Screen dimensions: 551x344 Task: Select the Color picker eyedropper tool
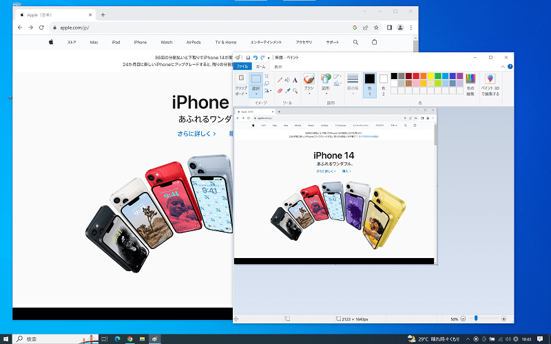(x=287, y=91)
